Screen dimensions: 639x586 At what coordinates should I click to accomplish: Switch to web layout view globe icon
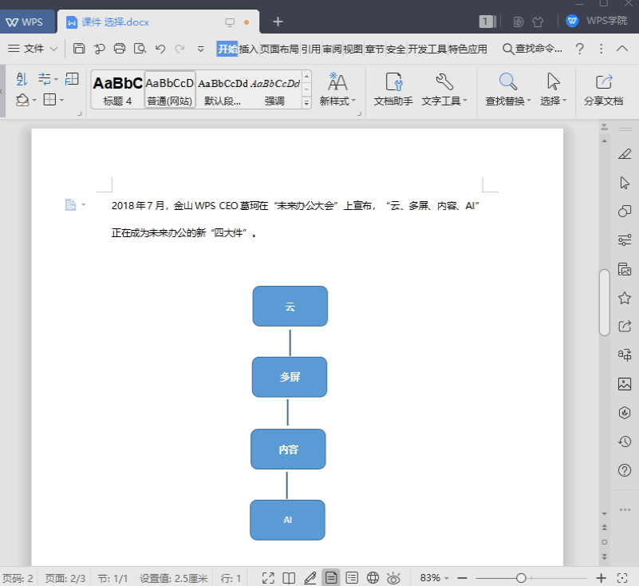pos(373,578)
